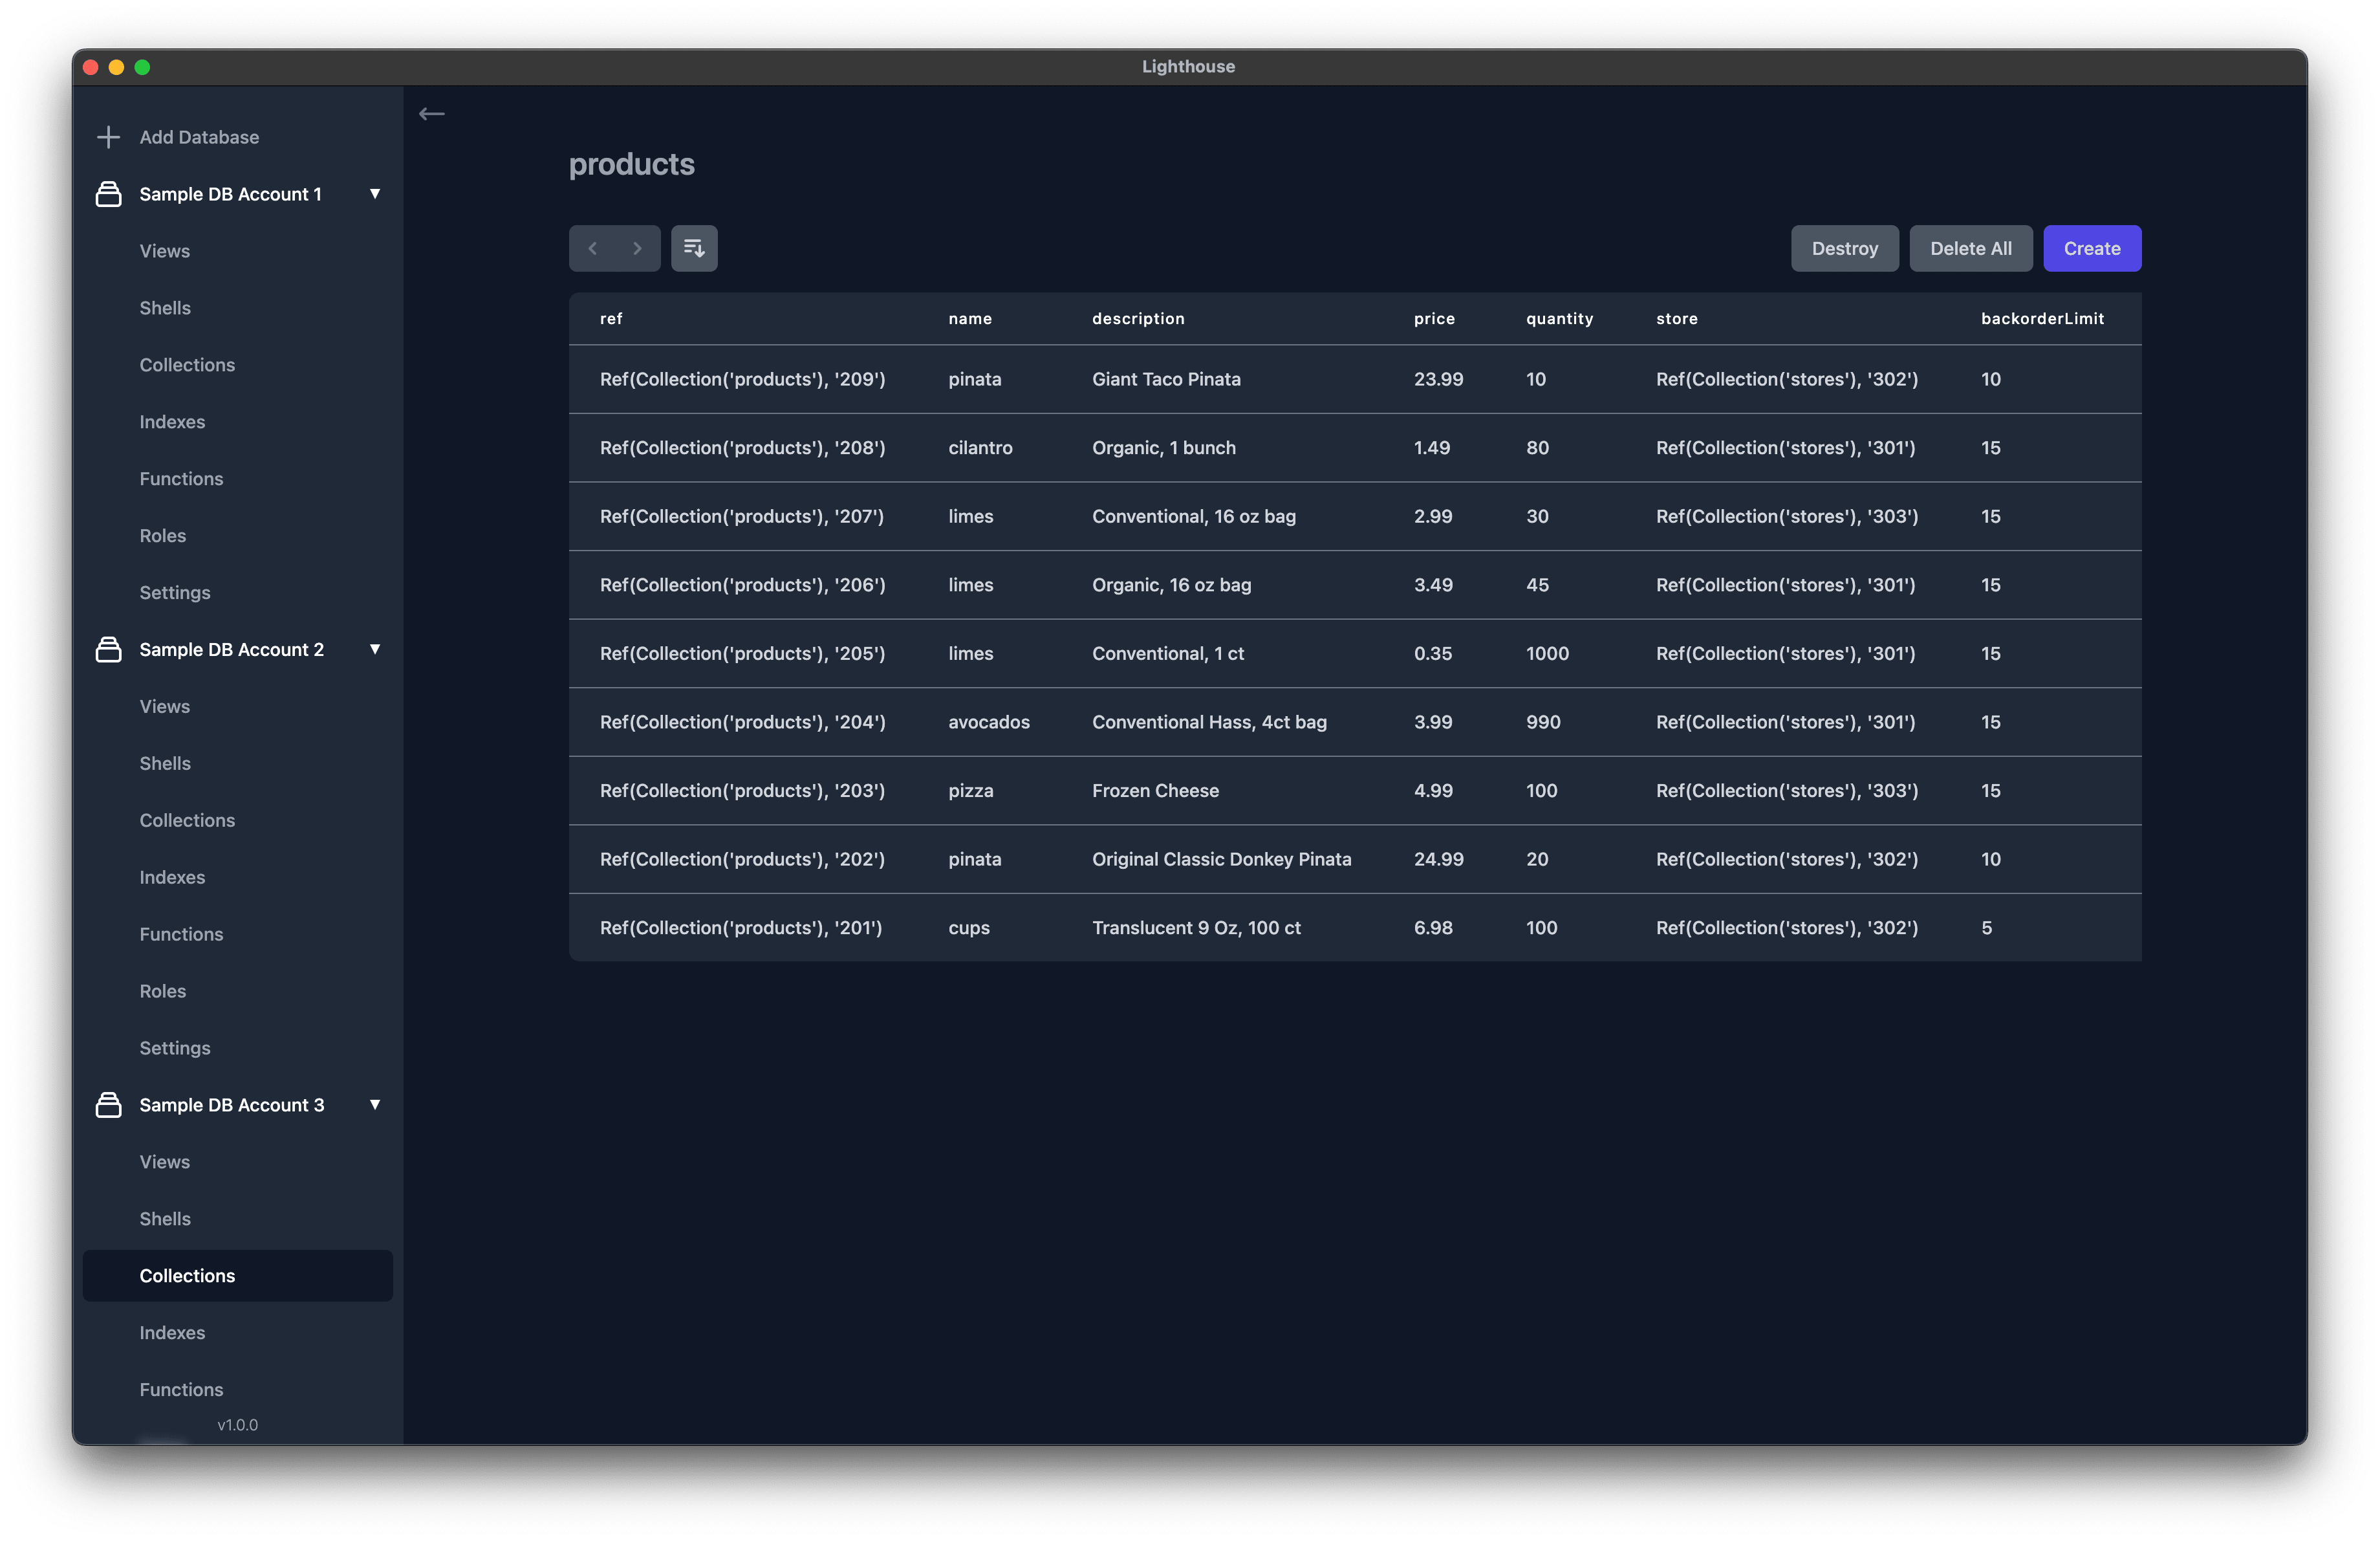Click the backorderLimit column header
Viewport: 2380px width, 1541px height.
coord(2042,319)
